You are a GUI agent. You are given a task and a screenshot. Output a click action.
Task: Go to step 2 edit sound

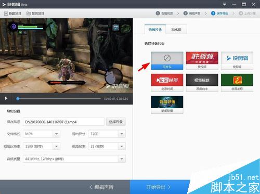tap(192, 14)
